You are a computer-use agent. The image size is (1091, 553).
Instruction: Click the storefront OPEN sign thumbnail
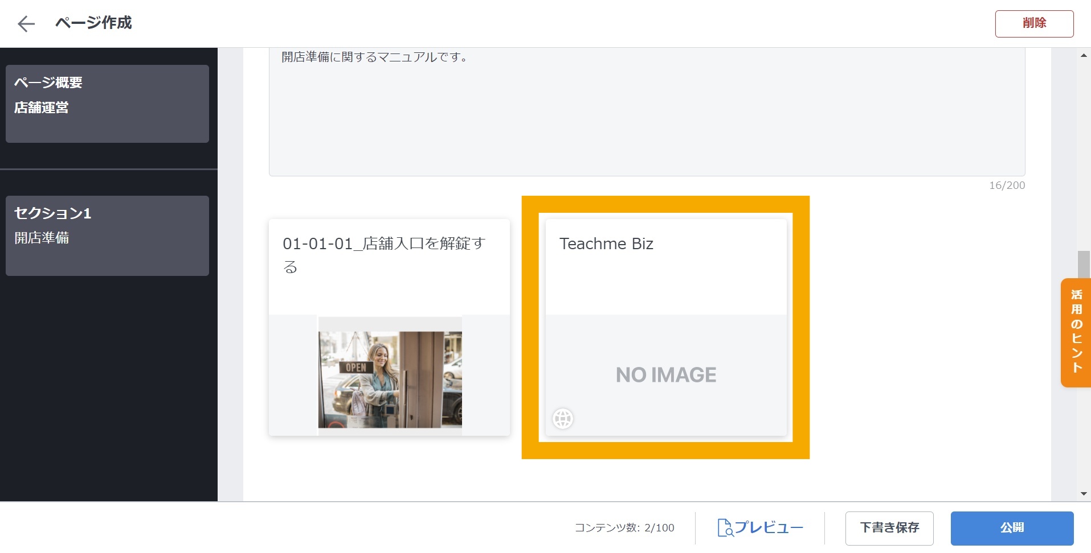click(x=390, y=379)
